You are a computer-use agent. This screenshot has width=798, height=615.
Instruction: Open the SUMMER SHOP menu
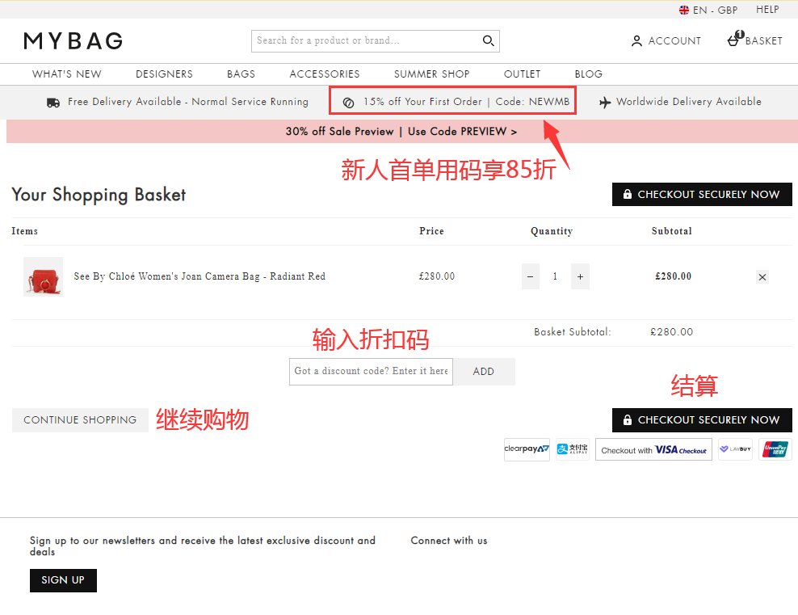coord(431,74)
